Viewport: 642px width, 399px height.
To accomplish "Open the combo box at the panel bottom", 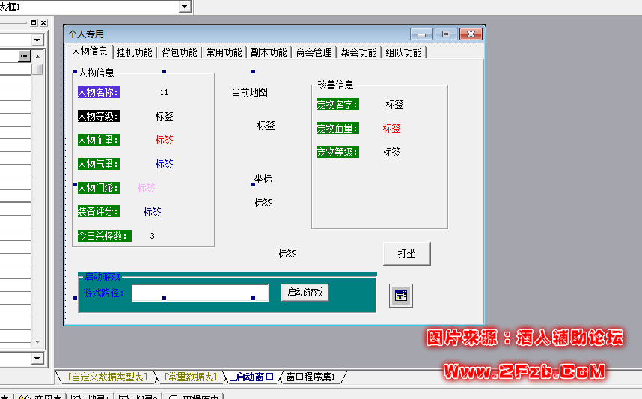I will click(37, 359).
